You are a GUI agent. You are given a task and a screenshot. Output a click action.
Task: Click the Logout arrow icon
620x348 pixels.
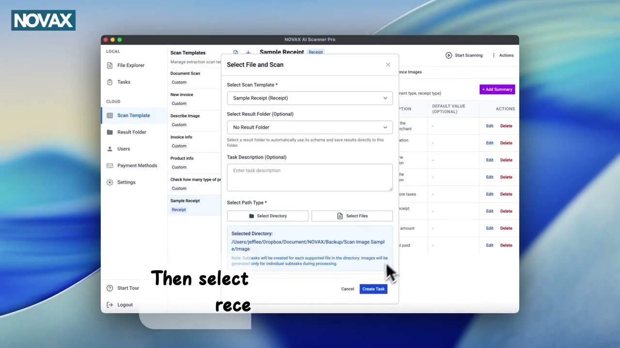110,305
